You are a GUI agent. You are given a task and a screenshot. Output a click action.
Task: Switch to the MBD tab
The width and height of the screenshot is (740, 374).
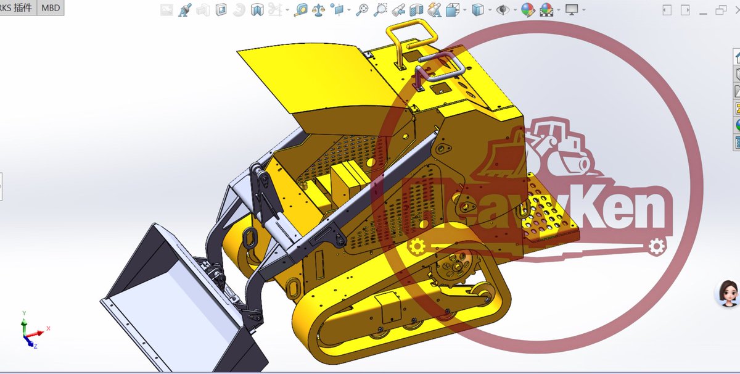tap(50, 8)
